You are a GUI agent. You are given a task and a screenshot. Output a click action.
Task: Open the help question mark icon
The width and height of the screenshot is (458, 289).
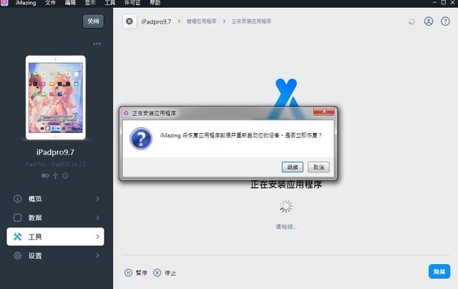(x=444, y=21)
